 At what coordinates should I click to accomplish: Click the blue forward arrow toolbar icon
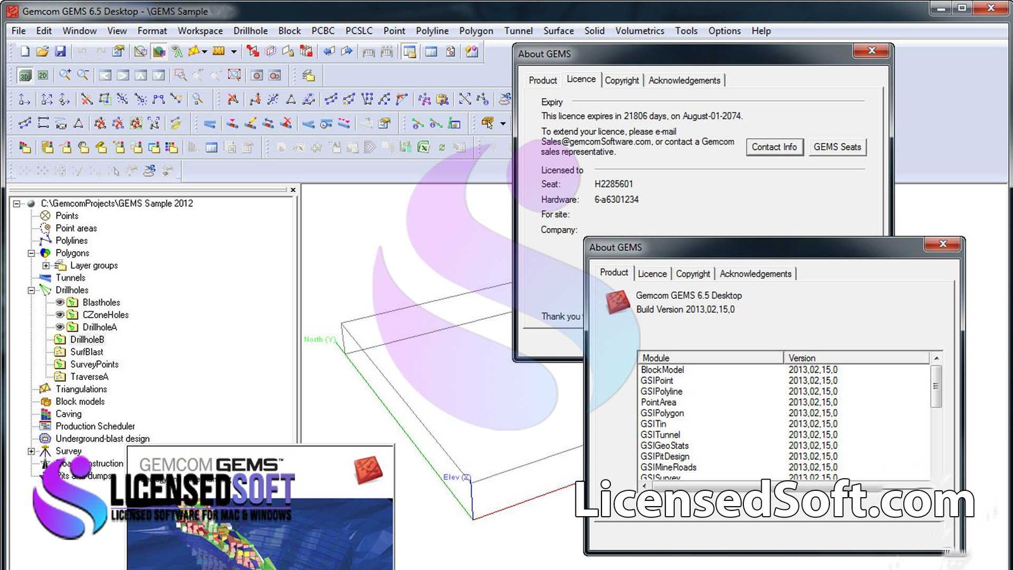(x=347, y=51)
